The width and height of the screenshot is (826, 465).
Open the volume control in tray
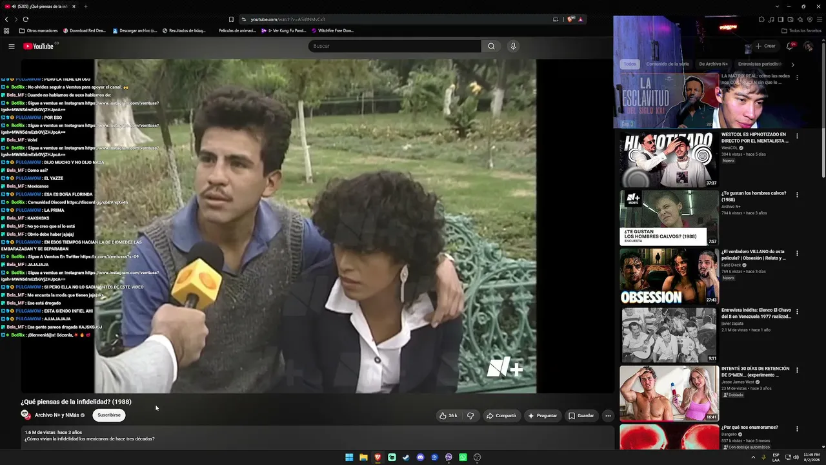coord(796,457)
